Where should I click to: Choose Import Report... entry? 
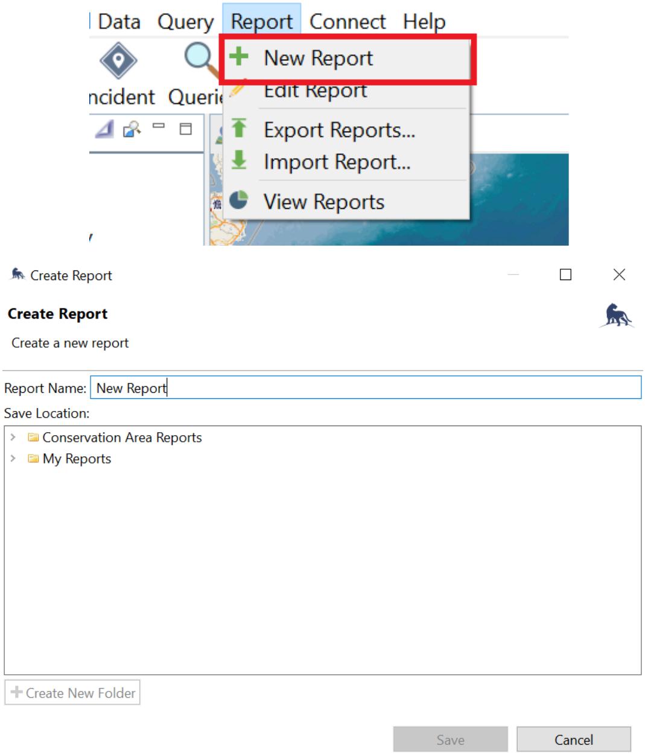click(347, 162)
